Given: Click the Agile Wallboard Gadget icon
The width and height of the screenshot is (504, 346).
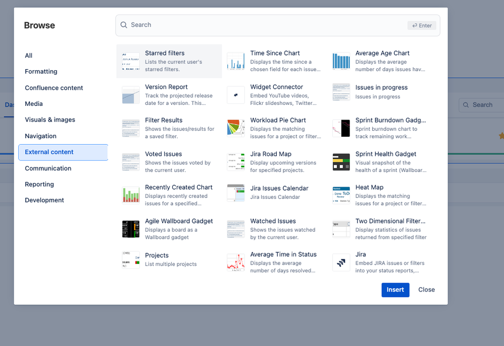Looking at the screenshot, I should click(131, 229).
